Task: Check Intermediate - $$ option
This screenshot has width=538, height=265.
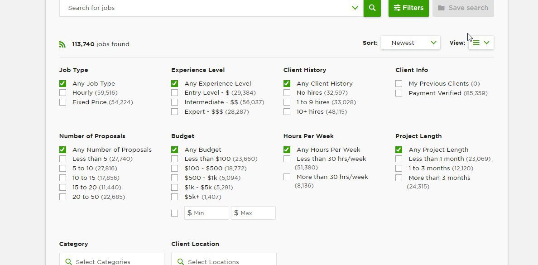Action: click(x=175, y=102)
